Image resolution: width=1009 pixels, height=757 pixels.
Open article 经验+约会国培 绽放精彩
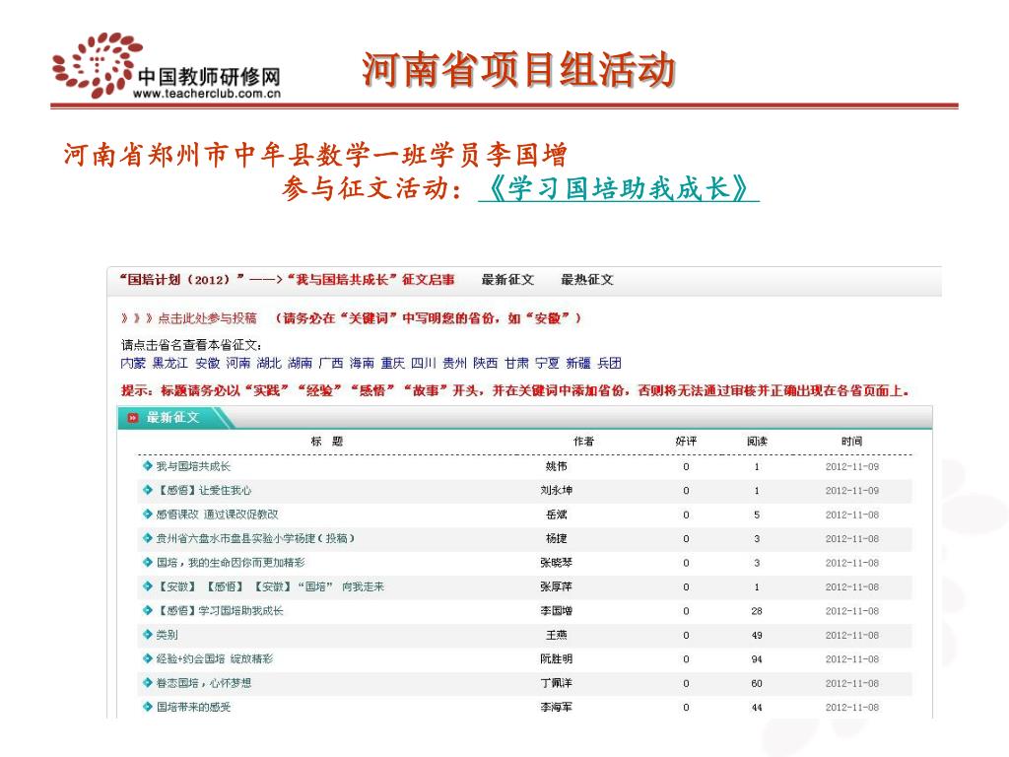pos(215,659)
